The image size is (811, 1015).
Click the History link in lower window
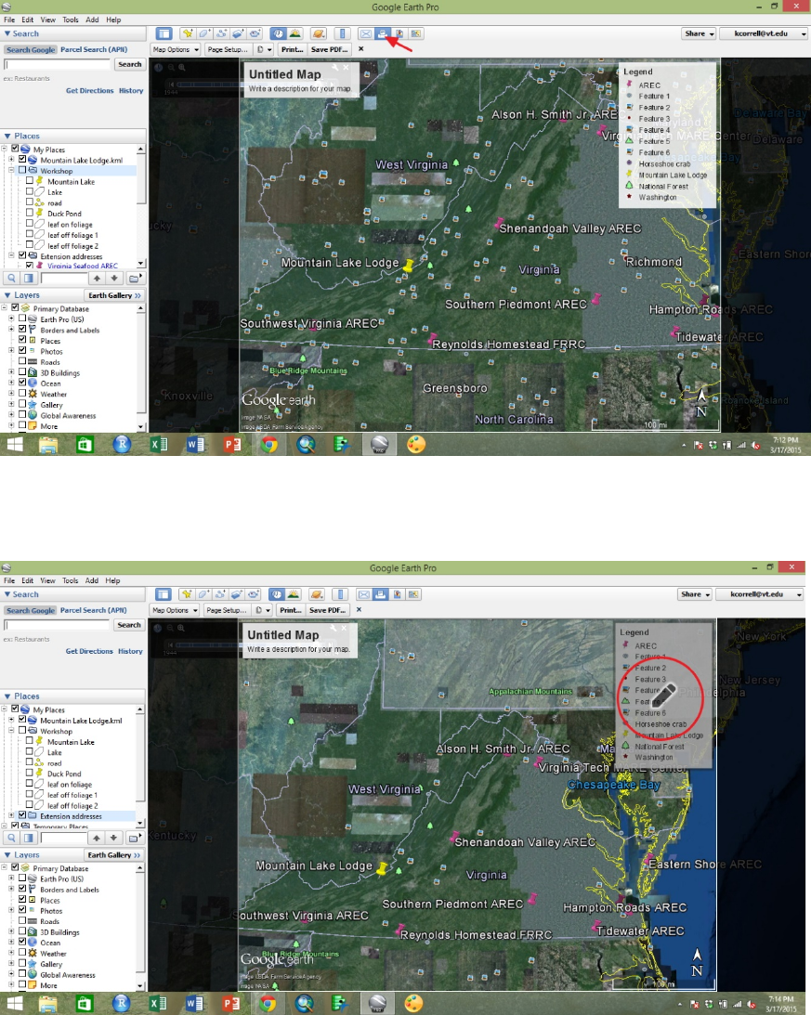(130, 651)
